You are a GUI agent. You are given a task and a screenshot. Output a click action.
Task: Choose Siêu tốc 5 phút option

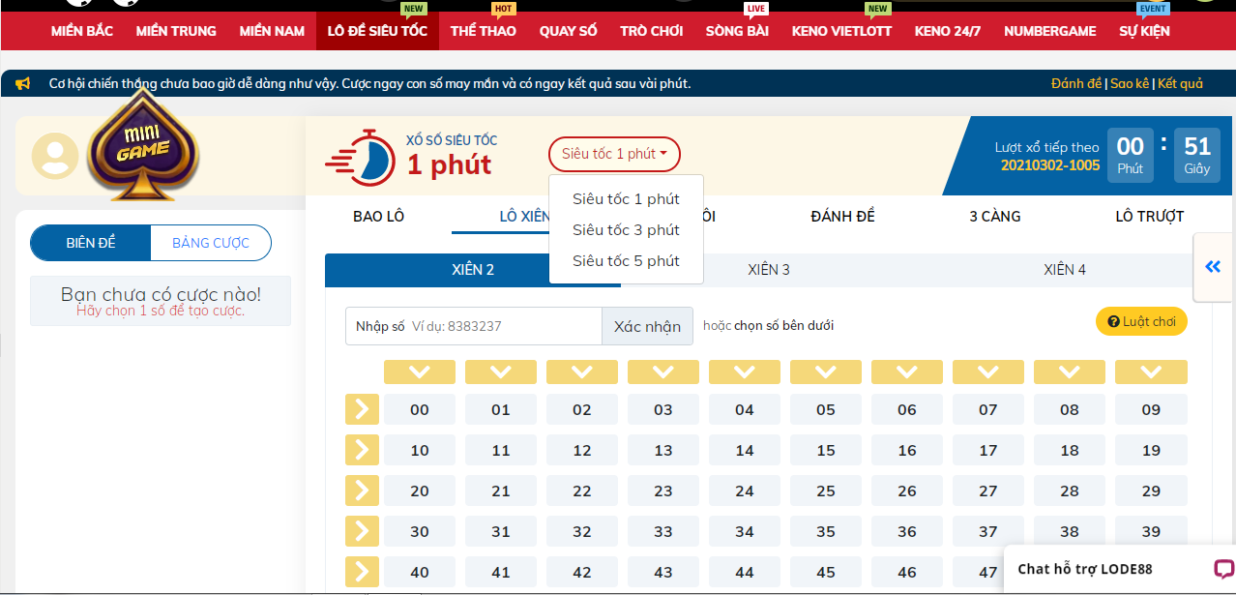626,261
